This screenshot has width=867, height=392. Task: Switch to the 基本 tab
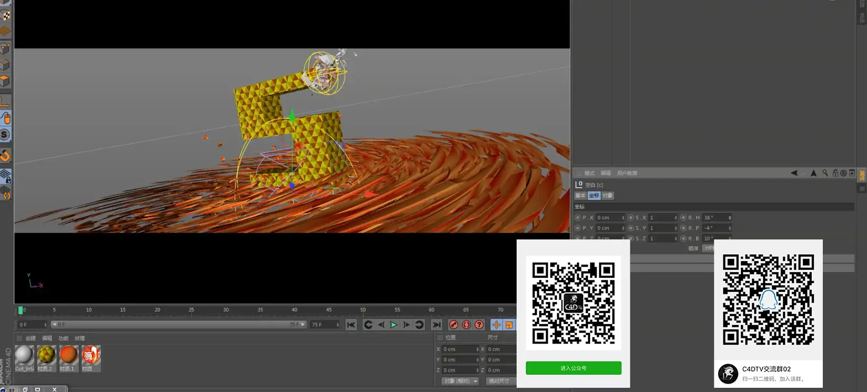(x=580, y=196)
